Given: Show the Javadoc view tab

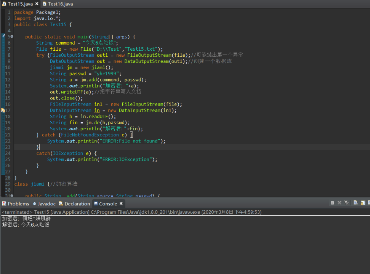Looking at the screenshot, I should 46,204.
